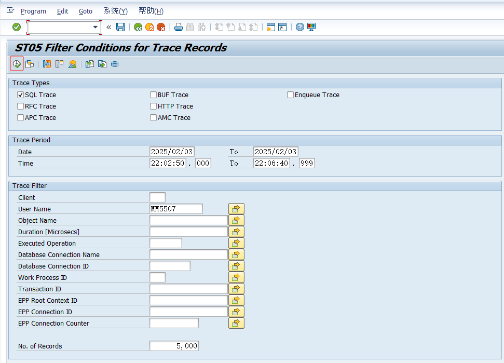Click the Save icon in the toolbar
This screenshot has height=363, width=504.
coord(120,26)
